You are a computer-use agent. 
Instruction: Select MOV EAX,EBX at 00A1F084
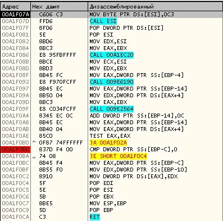click(108, 48)
